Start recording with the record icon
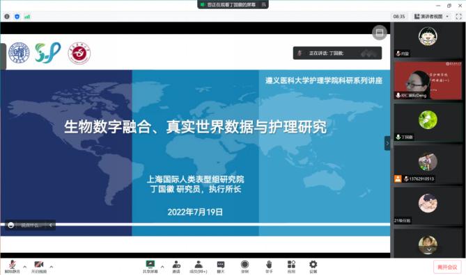This screenshot has height=275, width=466. [244, 267]
